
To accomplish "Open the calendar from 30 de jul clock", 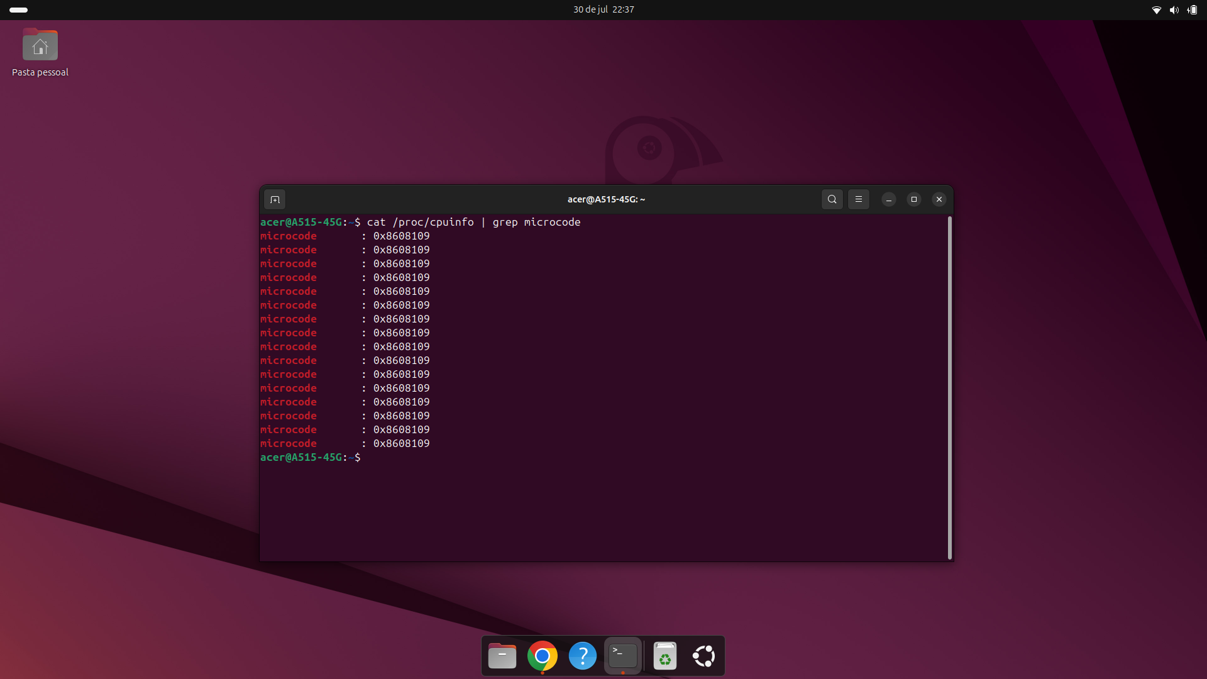I will 603,9.
